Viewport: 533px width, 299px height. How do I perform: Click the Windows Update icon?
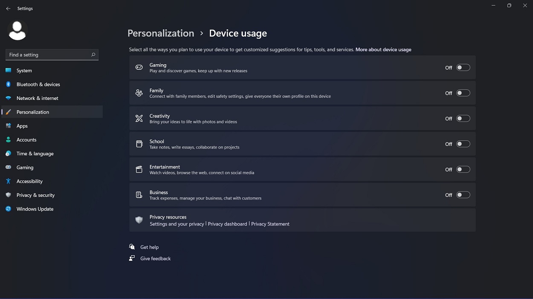click(x=9, y=209)
